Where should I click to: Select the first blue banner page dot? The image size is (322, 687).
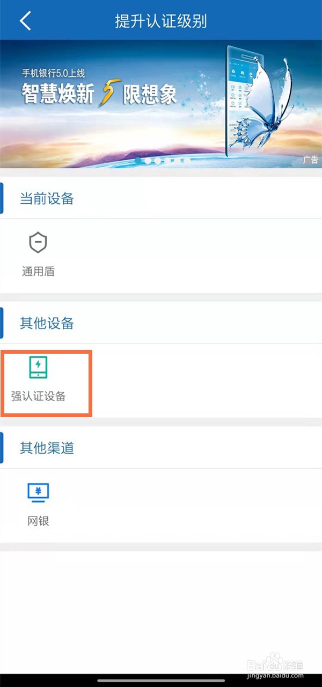tap(138, 160)
